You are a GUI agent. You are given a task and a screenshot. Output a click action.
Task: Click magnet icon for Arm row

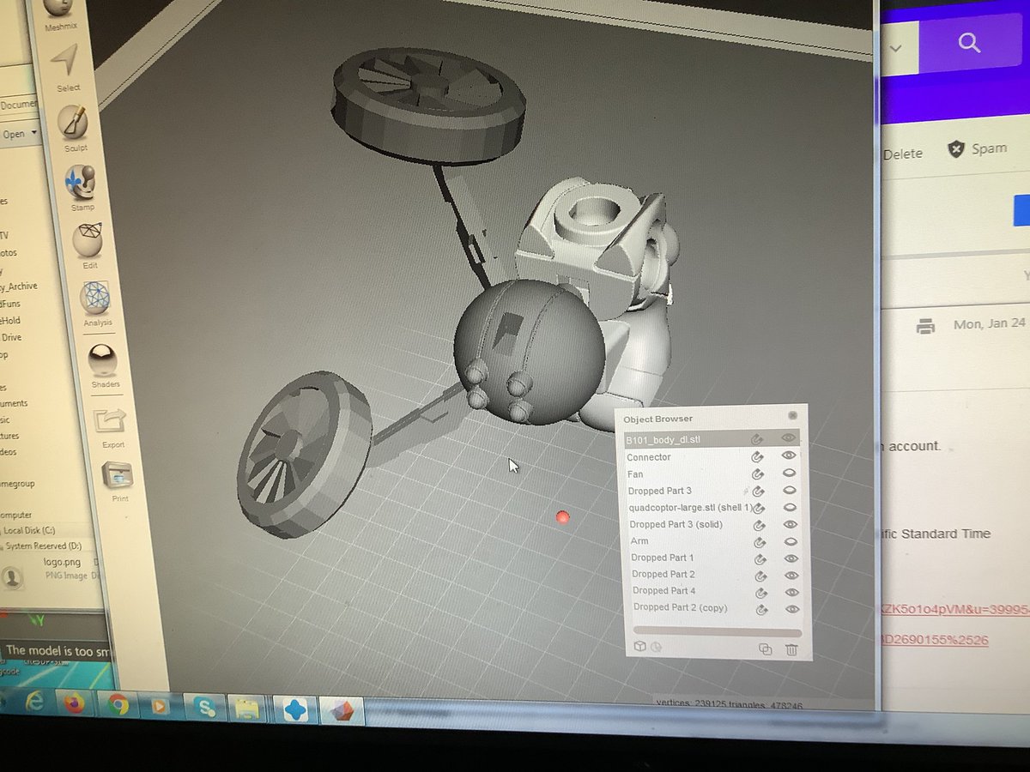(759, 542)
